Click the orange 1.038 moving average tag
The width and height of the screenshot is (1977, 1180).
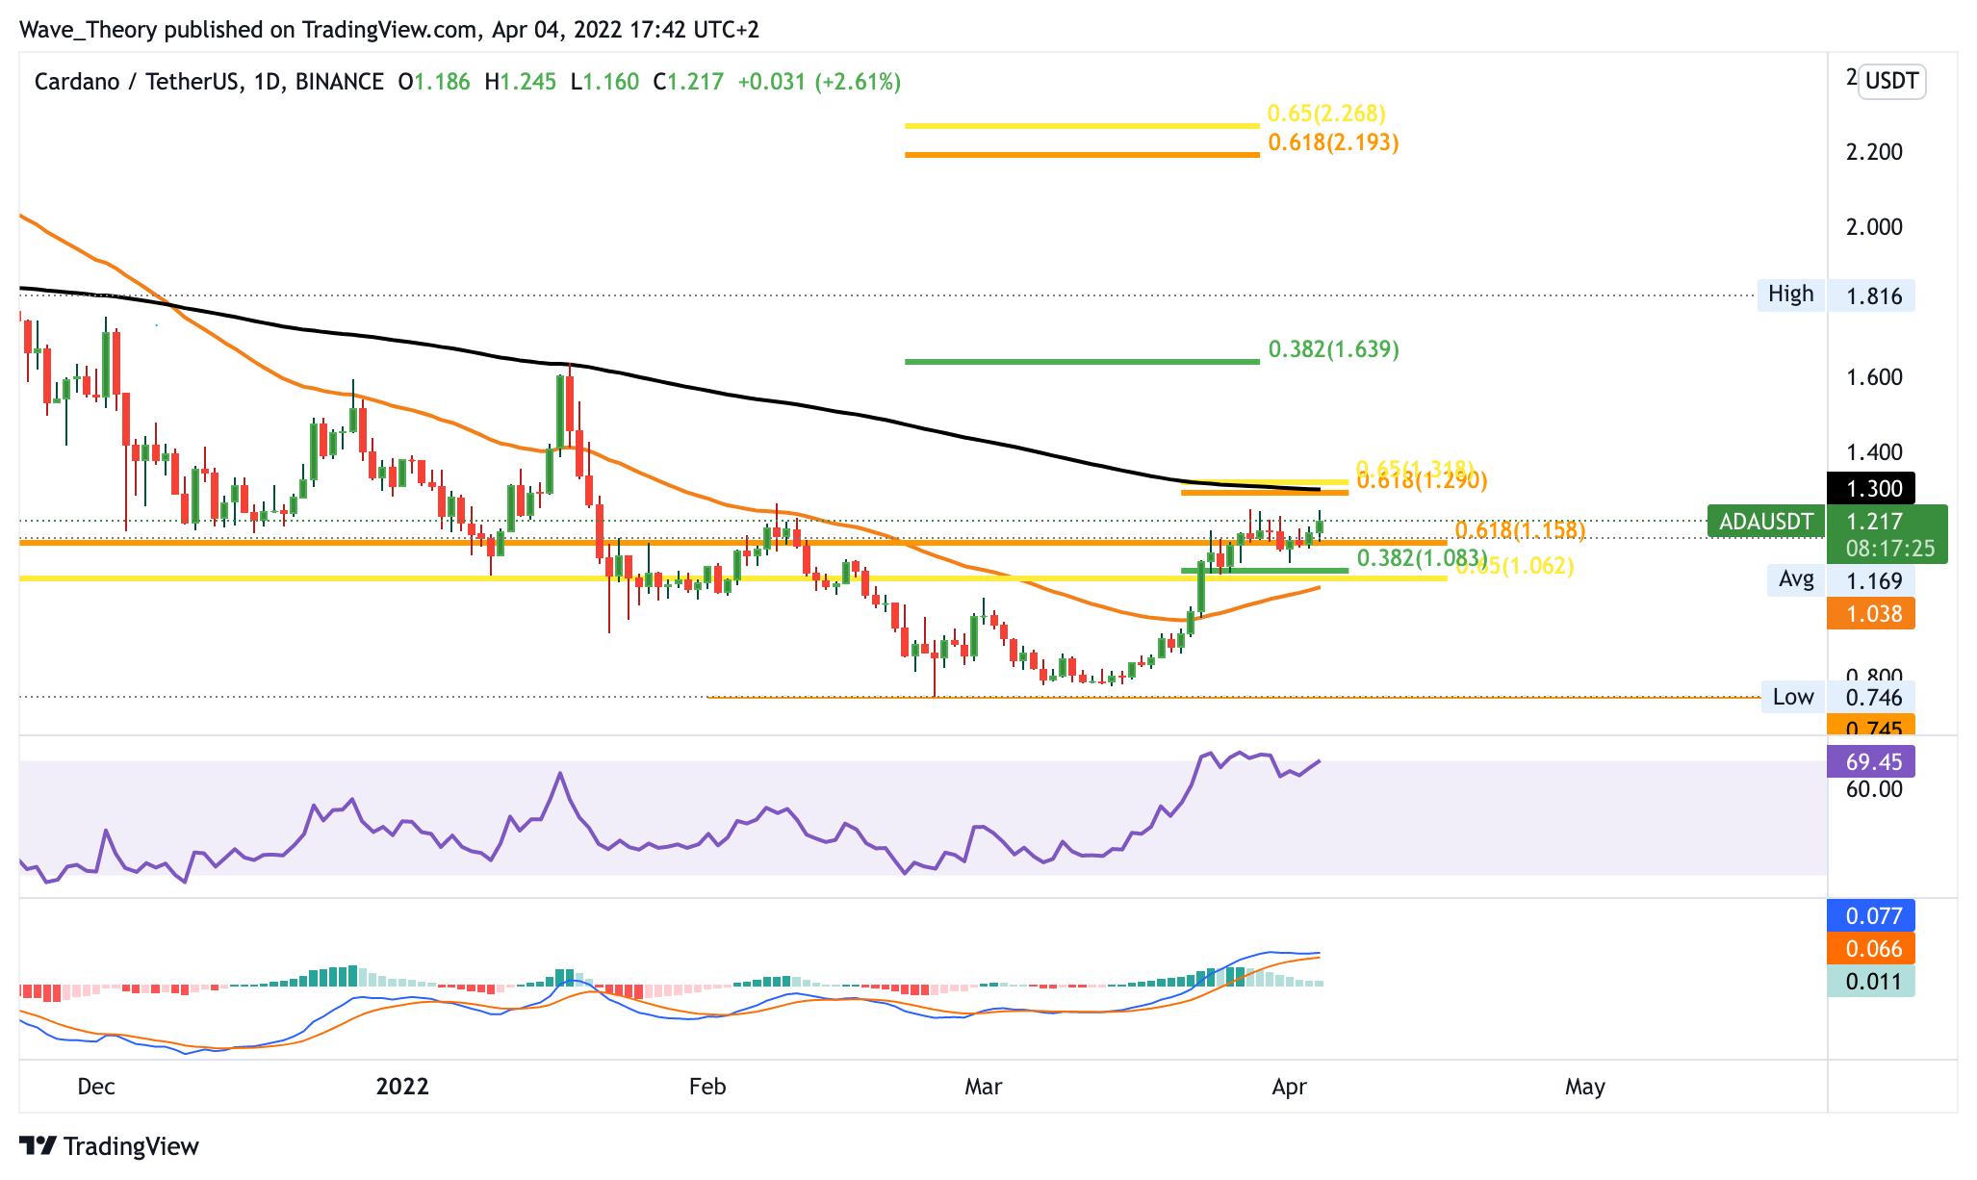(1870, 613)
